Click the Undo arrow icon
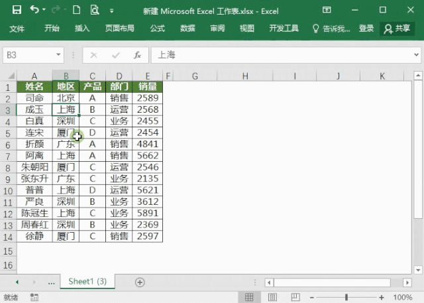This screenshot has width=424, height=303. 34,11
